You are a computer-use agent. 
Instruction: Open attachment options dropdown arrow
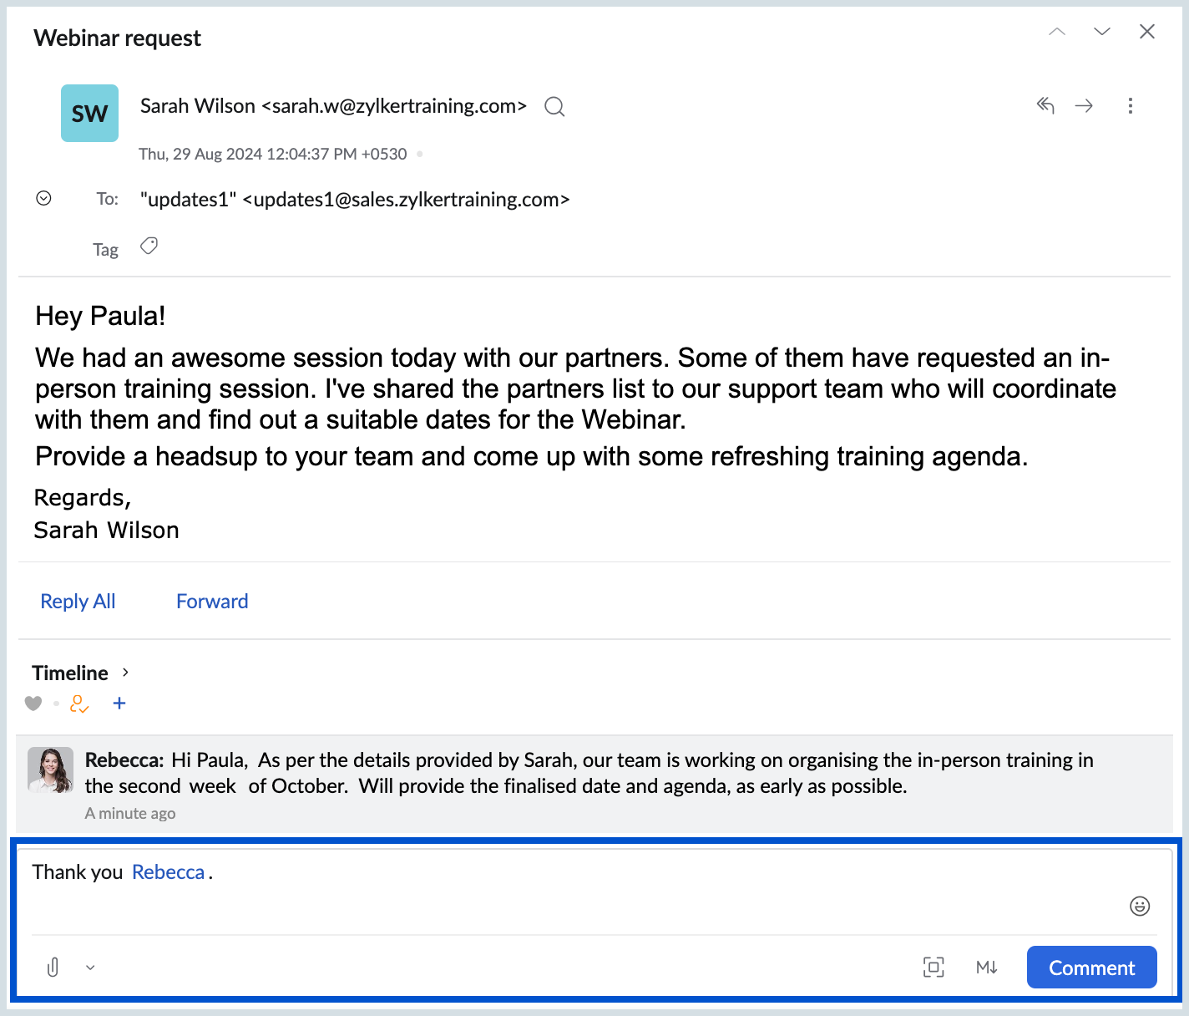tap(90, 968)
